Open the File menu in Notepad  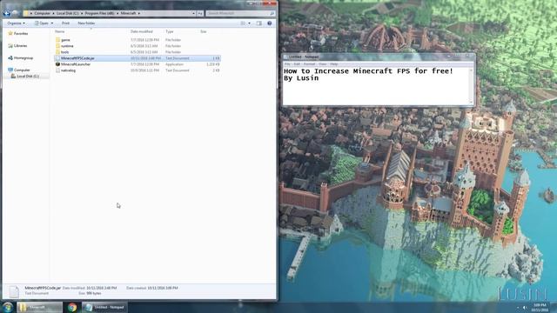[x=287, y=64]
